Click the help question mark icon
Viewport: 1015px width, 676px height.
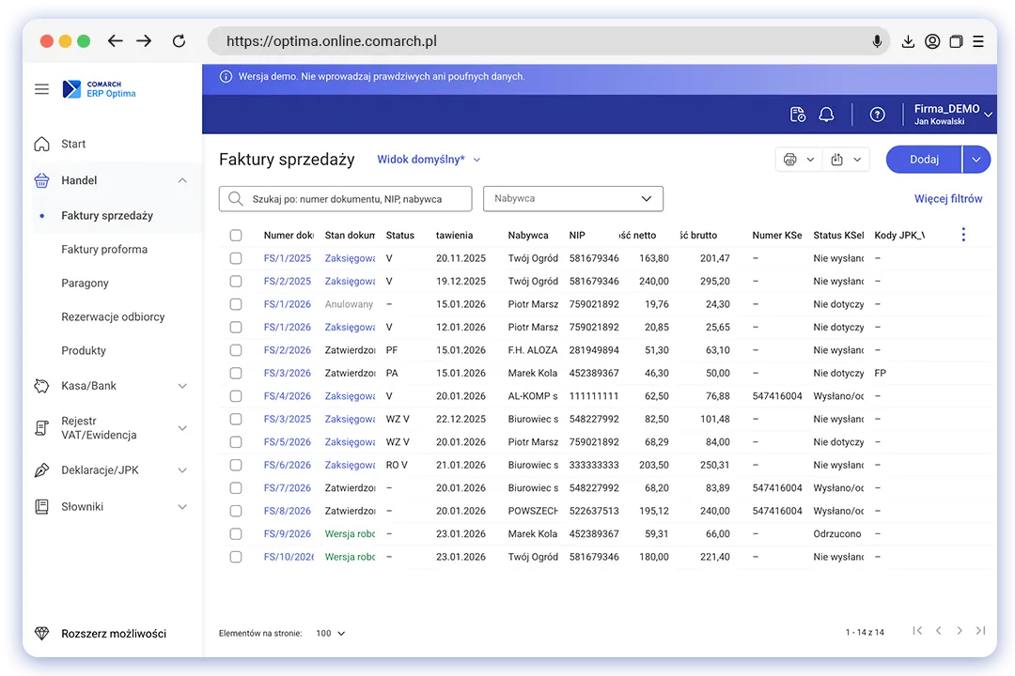tap(877, 115)
